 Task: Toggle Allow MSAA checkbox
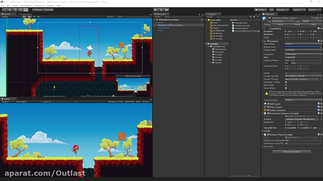pyautogui.click(x=286, y=88)
